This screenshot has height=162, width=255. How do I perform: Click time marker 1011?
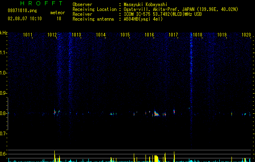pos(28,35)
